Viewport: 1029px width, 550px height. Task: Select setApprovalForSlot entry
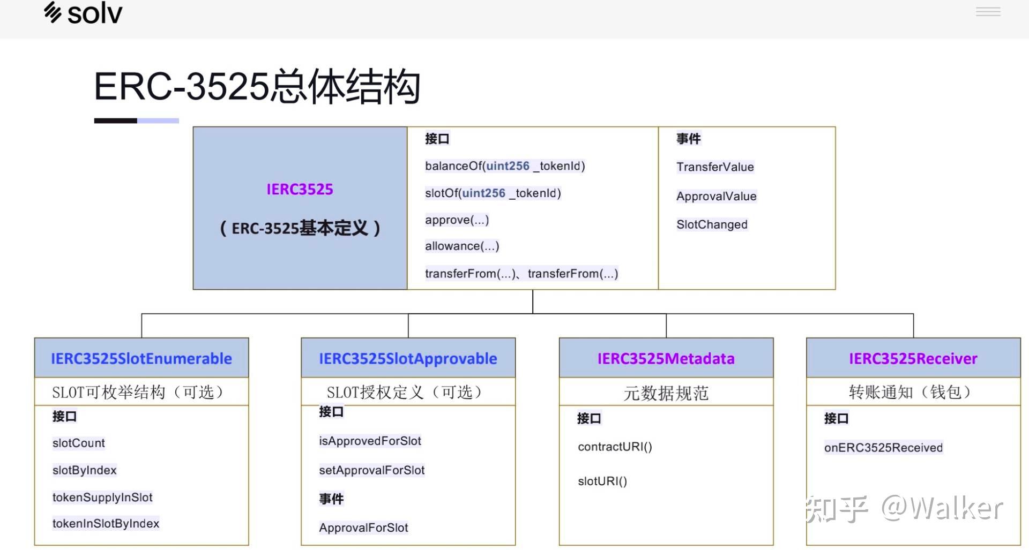point(371,470)
